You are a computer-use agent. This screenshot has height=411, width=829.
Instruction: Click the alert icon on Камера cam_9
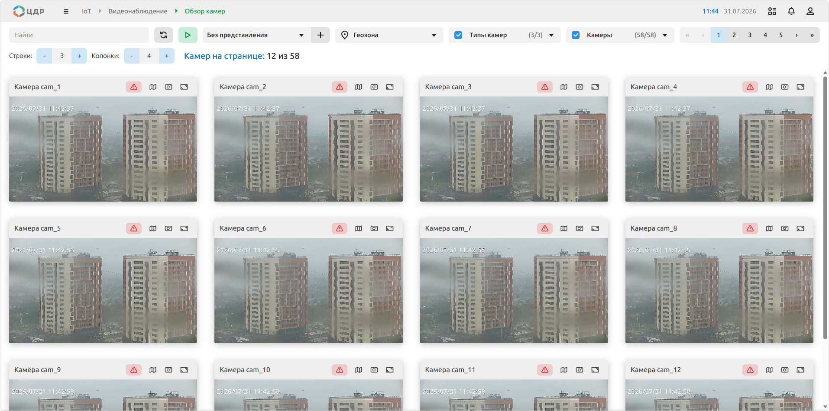(x=134, y=370)
